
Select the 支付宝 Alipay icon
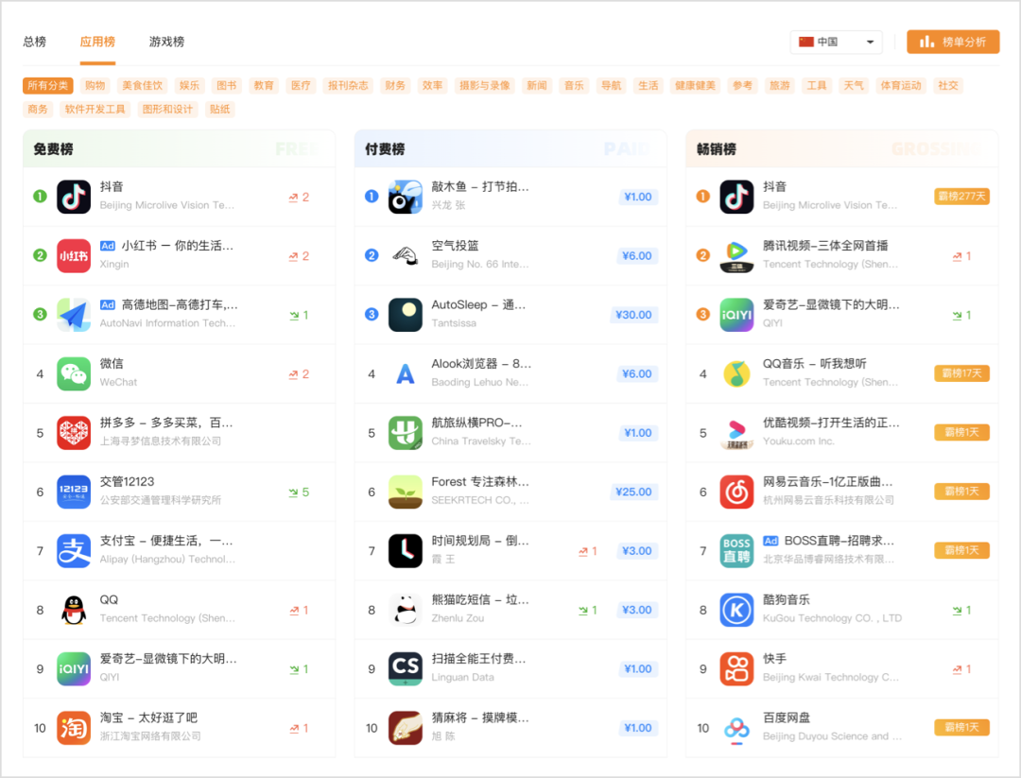coord(74,551)
